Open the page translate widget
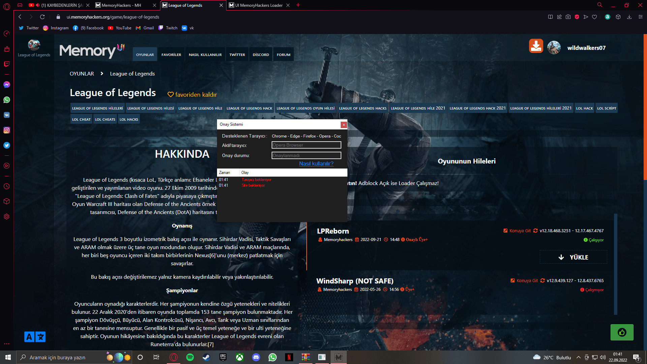This screenshot has height=364, width=647. coord(35,337)
